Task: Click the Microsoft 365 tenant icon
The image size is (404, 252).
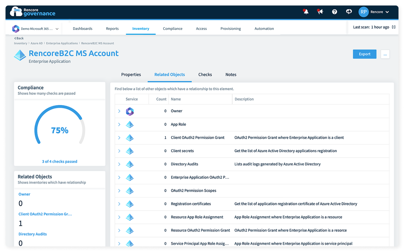Action: click(x=16, y=29)
